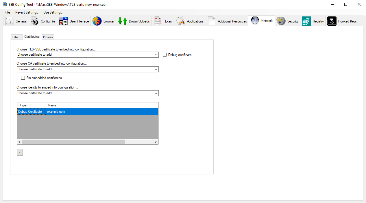Image resolution: width=366 pixels, height=203 pixels.
Task: Switch to the Exam tab label
Action: [x=169, y=21]
